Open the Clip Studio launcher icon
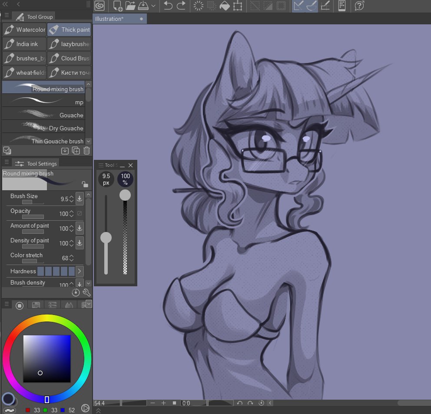The height and width of the screenshot is (414, 431). (x=99, y=6)
